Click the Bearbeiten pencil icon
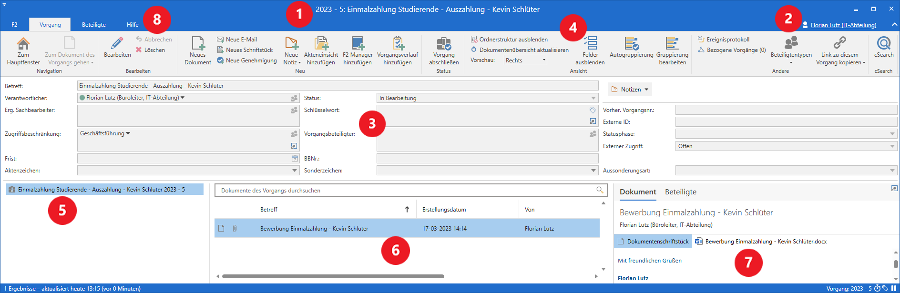 point(117,44)
